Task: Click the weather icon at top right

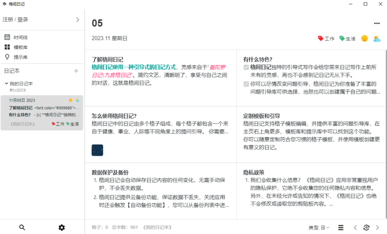Action: pos(377,39)
